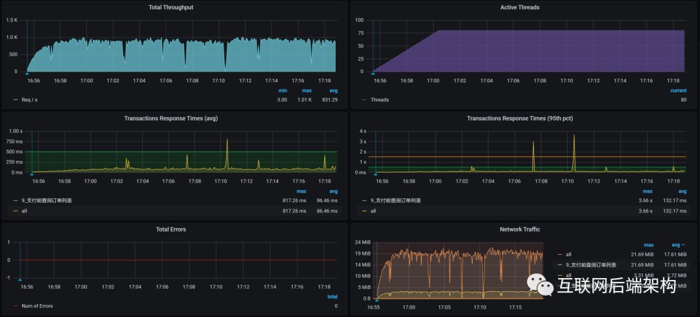Click blue annotation marker under Response Times (95th pct) graph

375,174
